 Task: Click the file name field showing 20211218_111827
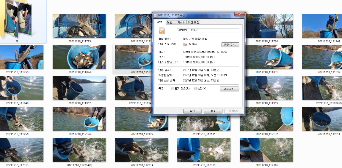208,31
